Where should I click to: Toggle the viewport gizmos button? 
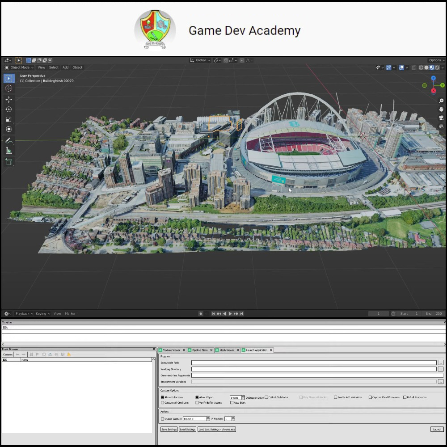point(388,67)
